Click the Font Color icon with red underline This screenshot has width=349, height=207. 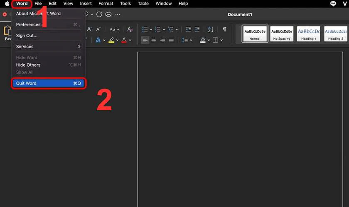(x=124, y=40)
